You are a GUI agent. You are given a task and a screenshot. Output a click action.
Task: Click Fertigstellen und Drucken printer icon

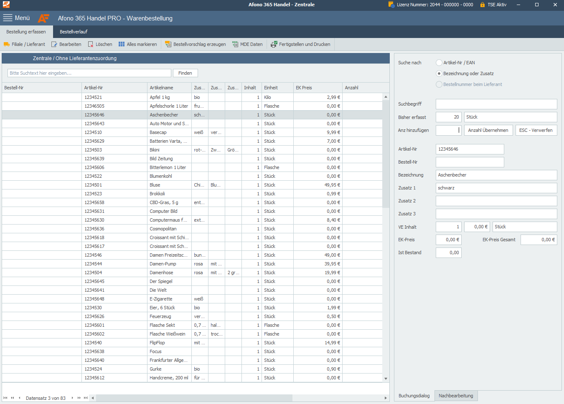click(274, 44)
